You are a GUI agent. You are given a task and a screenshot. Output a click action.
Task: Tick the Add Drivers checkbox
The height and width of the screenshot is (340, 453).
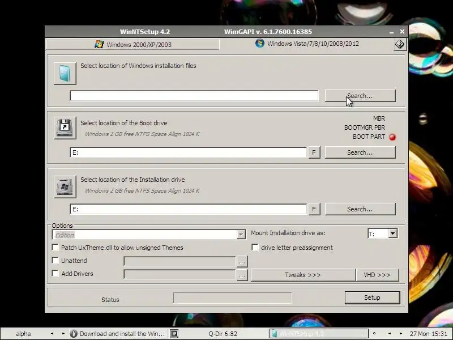click(x=55, y=274)
